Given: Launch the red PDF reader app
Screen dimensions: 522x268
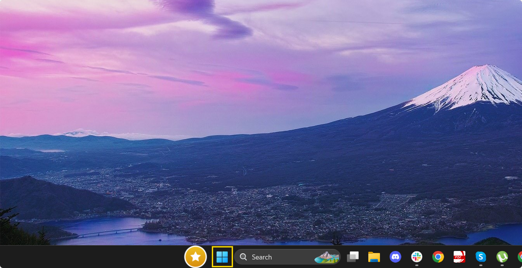Looking at the screenshot, I should (x=460, y=257).
